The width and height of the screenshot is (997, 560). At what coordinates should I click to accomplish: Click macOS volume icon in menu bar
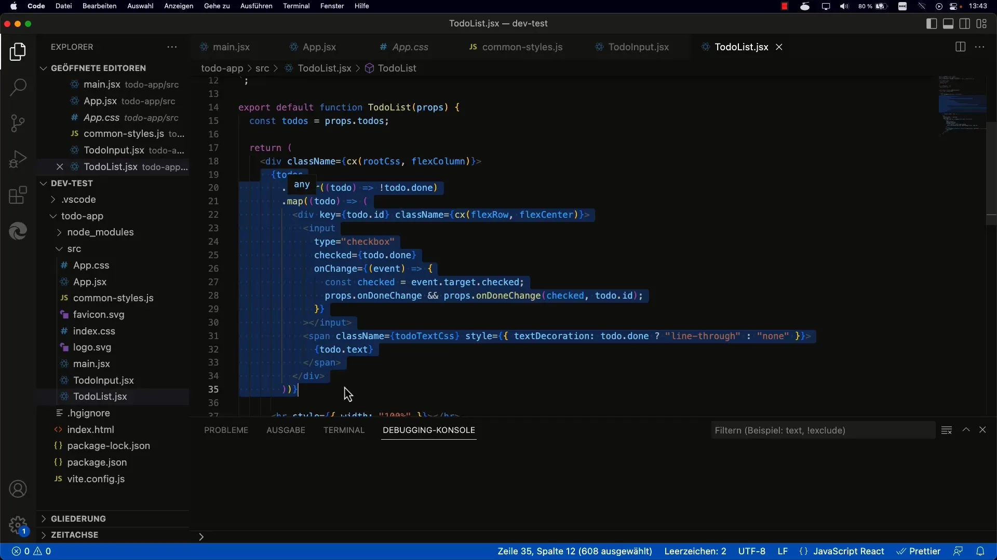click(844, 6)
